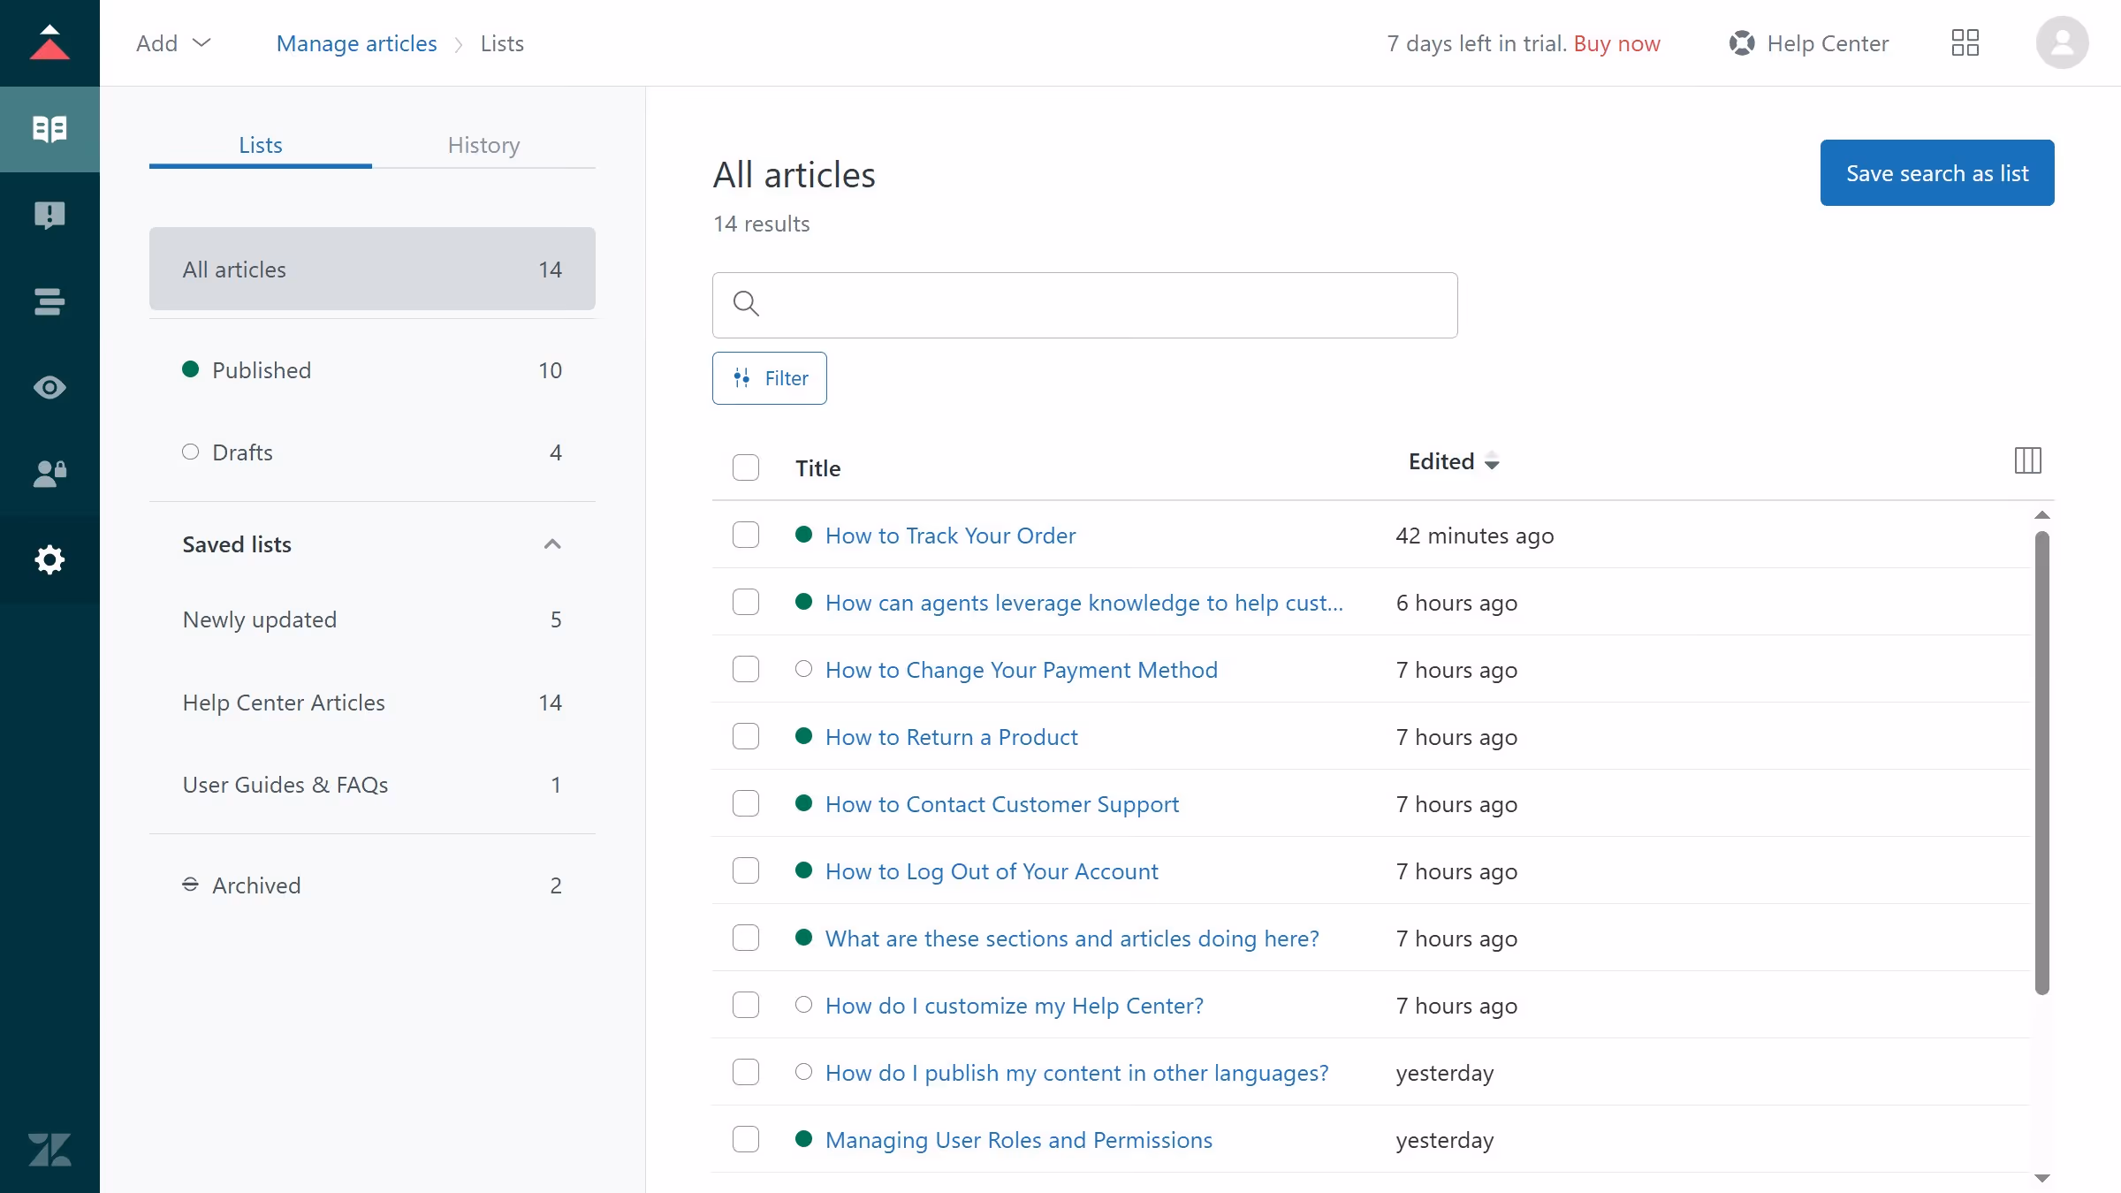Click the Zendesk logo at the sidebar bottom

tap(49, 1150)
